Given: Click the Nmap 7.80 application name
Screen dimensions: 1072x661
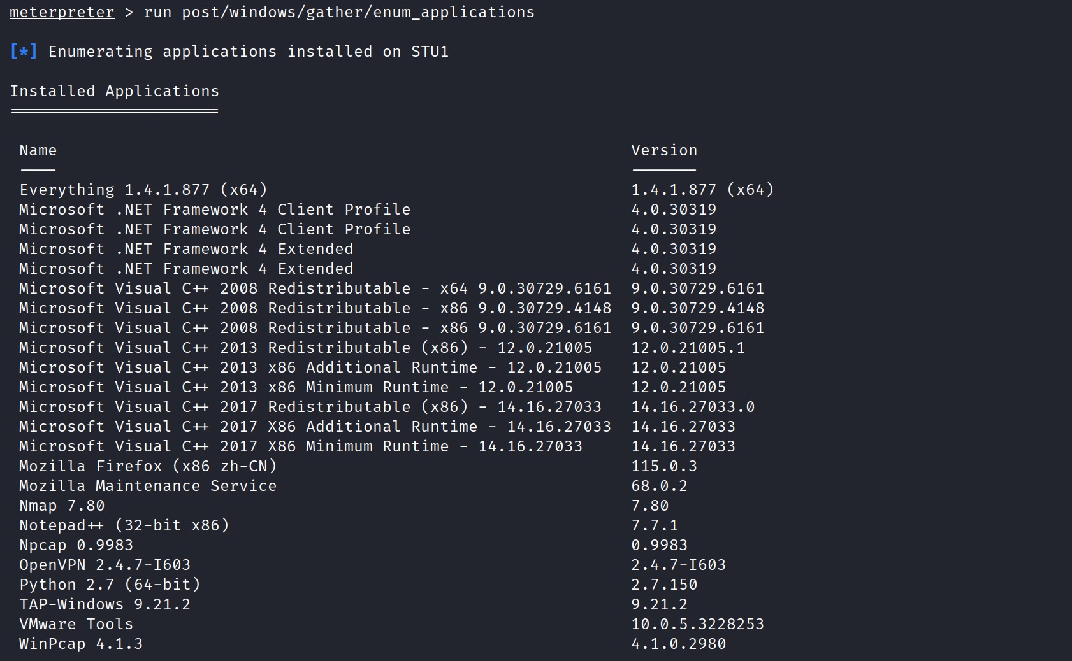Looking at the screenshot, I should click(62, 506).
